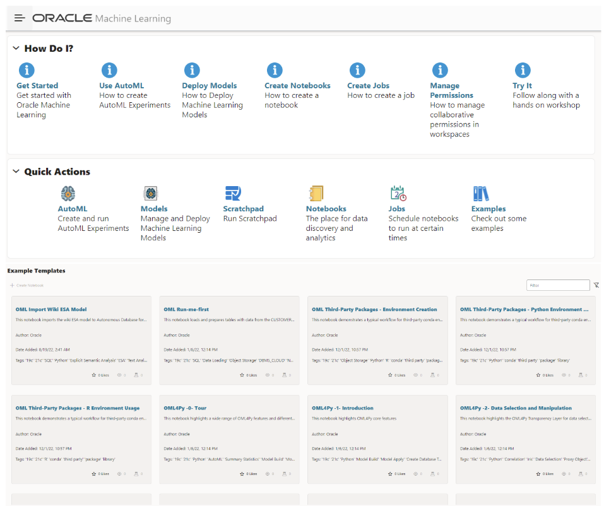Open OML4Py -2- Data Selection and Manipulation

click(516, 408)
